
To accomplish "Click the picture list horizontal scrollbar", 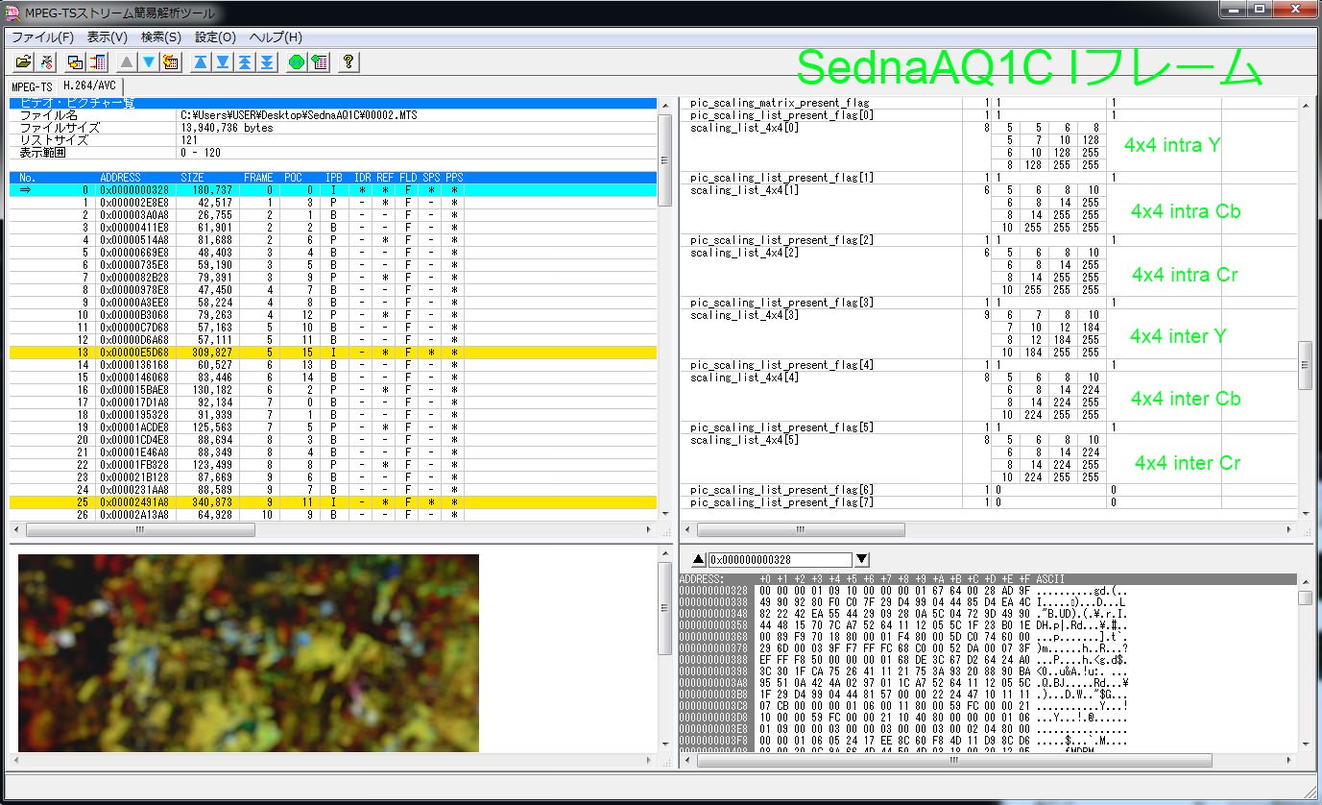I will [140, 530].
